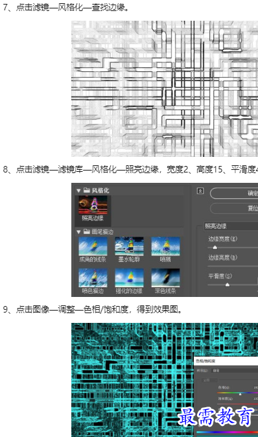258x437 pixels.
Task: Click the find-edges result image in step 7
Action: [165, 89]
